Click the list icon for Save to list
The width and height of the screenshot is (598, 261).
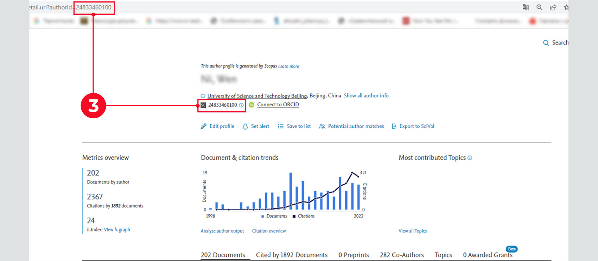pyautogui.click(x=280, y=126)
